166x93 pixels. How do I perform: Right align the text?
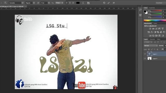coord(73,3)
